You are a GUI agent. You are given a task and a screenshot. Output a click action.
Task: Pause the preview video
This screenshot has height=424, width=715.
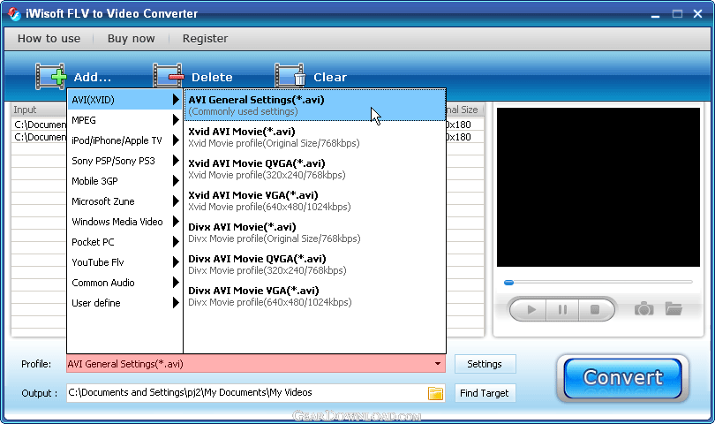point(562,310)
